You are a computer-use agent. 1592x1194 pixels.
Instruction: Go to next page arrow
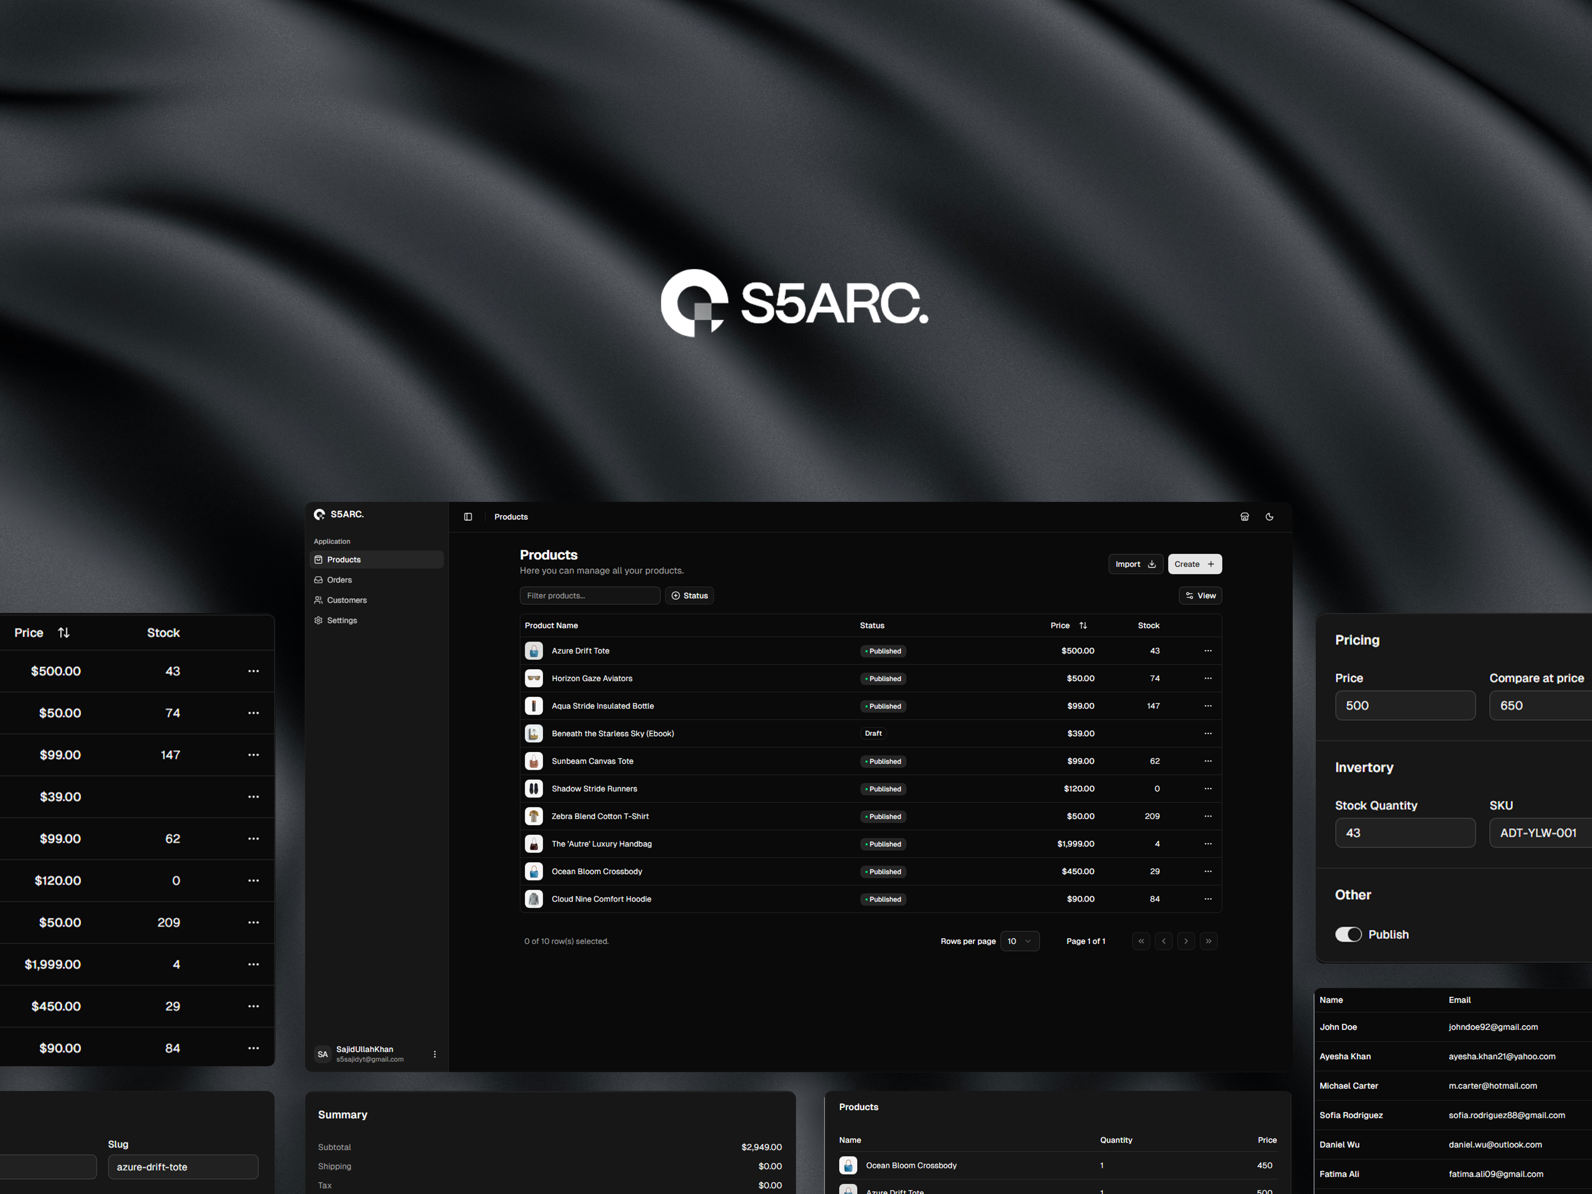coord(1186,941)
